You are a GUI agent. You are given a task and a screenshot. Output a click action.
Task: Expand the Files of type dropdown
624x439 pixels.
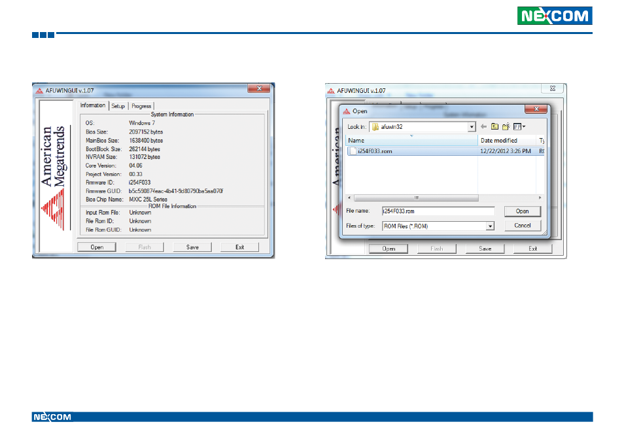[x=490, y=226]
